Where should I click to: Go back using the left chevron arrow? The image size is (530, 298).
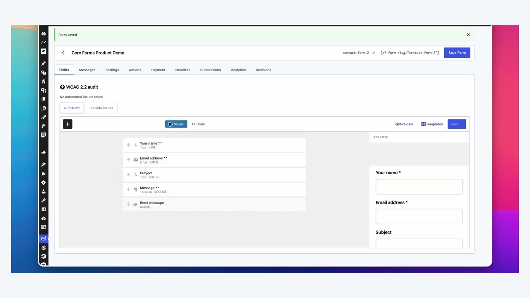click(63, 53)
